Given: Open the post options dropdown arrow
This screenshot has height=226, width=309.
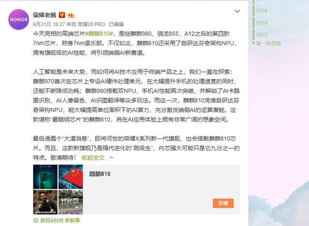Looking at the screenshot, I should pyautogui.click(x=238, y=11).
